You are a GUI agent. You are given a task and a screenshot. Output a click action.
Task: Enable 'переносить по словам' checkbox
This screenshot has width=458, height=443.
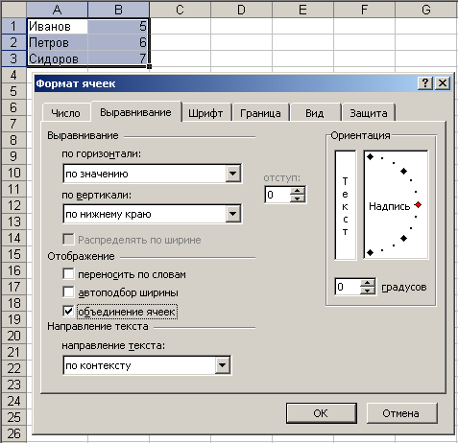(68, 274)
